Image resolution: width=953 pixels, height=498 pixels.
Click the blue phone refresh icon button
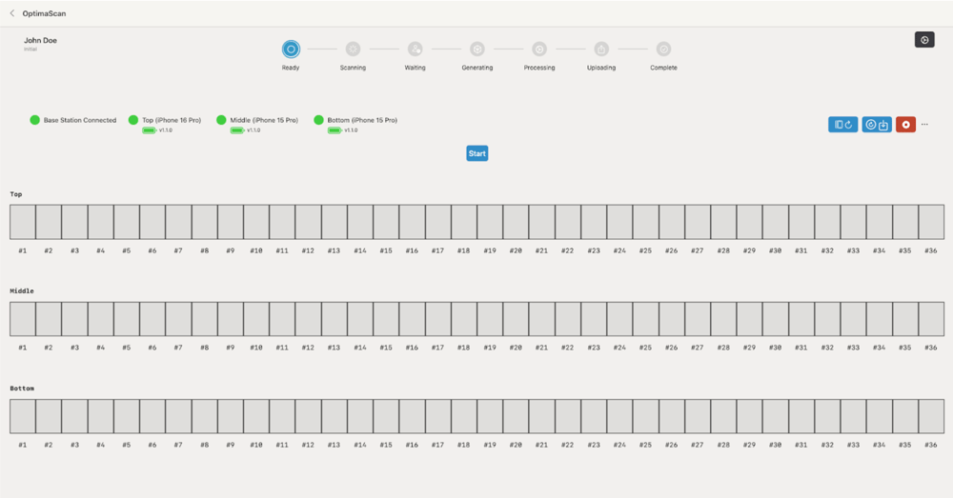[x=842, y=125]
